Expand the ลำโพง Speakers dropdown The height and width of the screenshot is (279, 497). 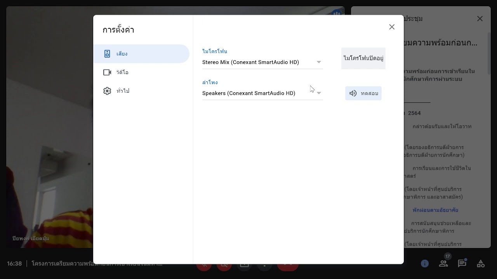point(262,93)
